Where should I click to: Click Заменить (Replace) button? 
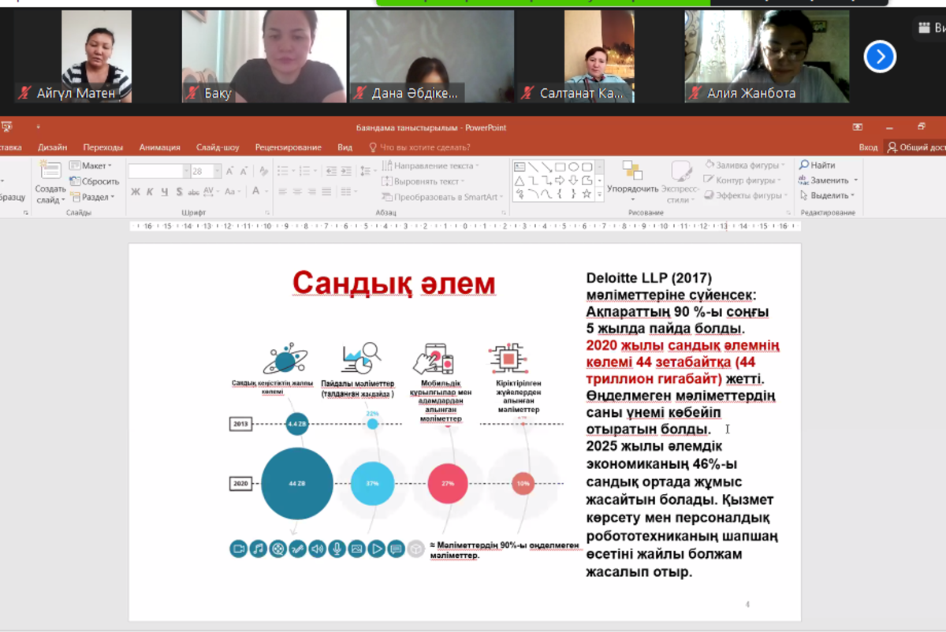[829, 180]
